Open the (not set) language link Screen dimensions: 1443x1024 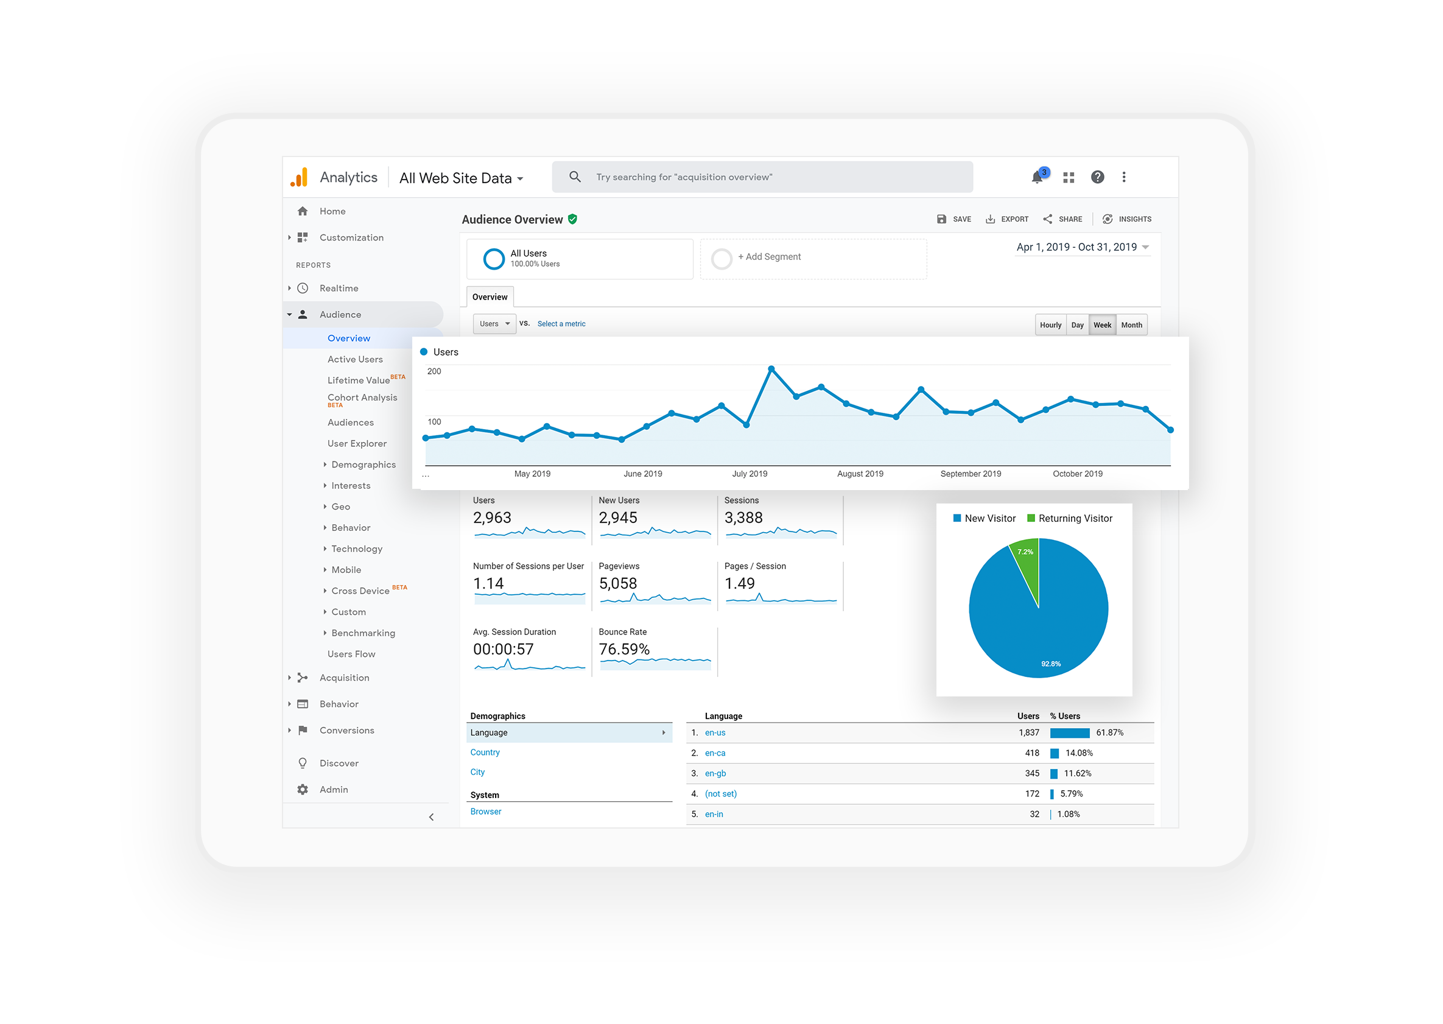click(x=721, y=794)
